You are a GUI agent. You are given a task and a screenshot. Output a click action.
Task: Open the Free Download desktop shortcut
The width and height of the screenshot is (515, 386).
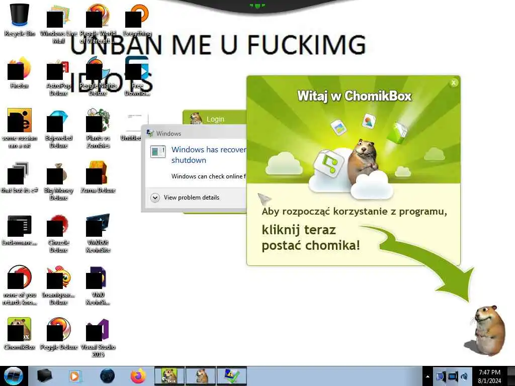click(137, 76)
